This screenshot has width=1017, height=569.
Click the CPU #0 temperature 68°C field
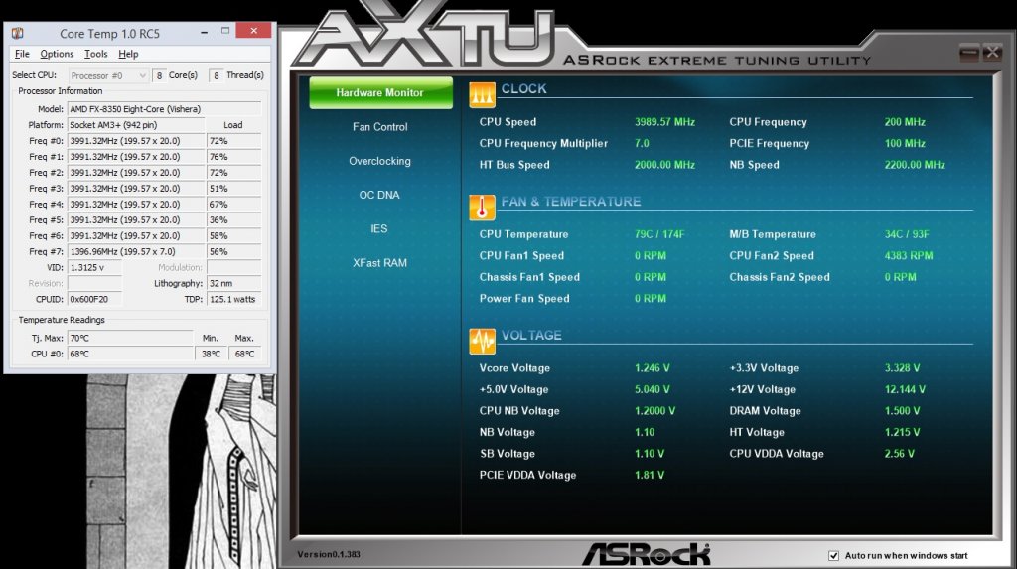[x=130, y=355]
